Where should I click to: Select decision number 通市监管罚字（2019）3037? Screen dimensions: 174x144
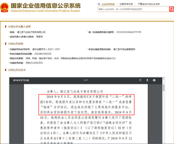point(46,49)
